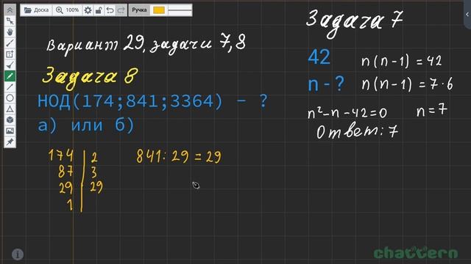Open the yellow pen color swatch

click(159, 10)
